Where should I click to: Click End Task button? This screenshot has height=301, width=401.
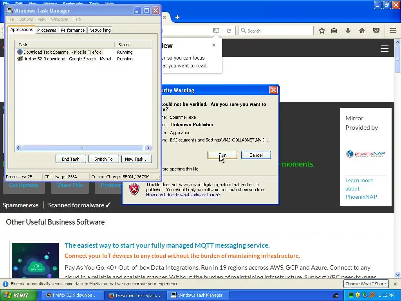tap(70, 159)
